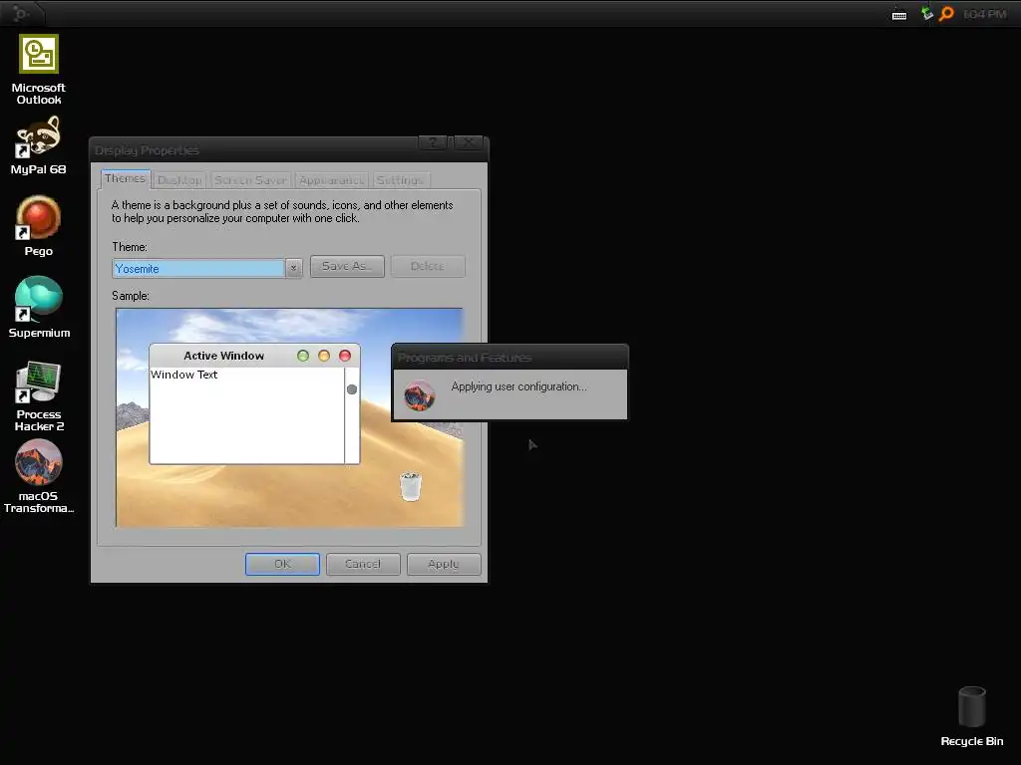Click the Window Text area in the sample

point(247,415)
